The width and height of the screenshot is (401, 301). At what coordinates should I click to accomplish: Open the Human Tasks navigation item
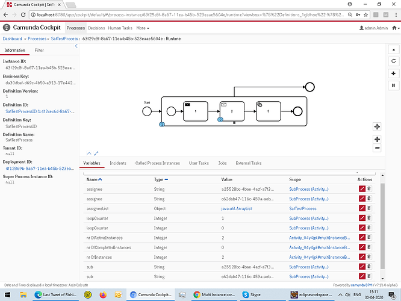[120, 28]
